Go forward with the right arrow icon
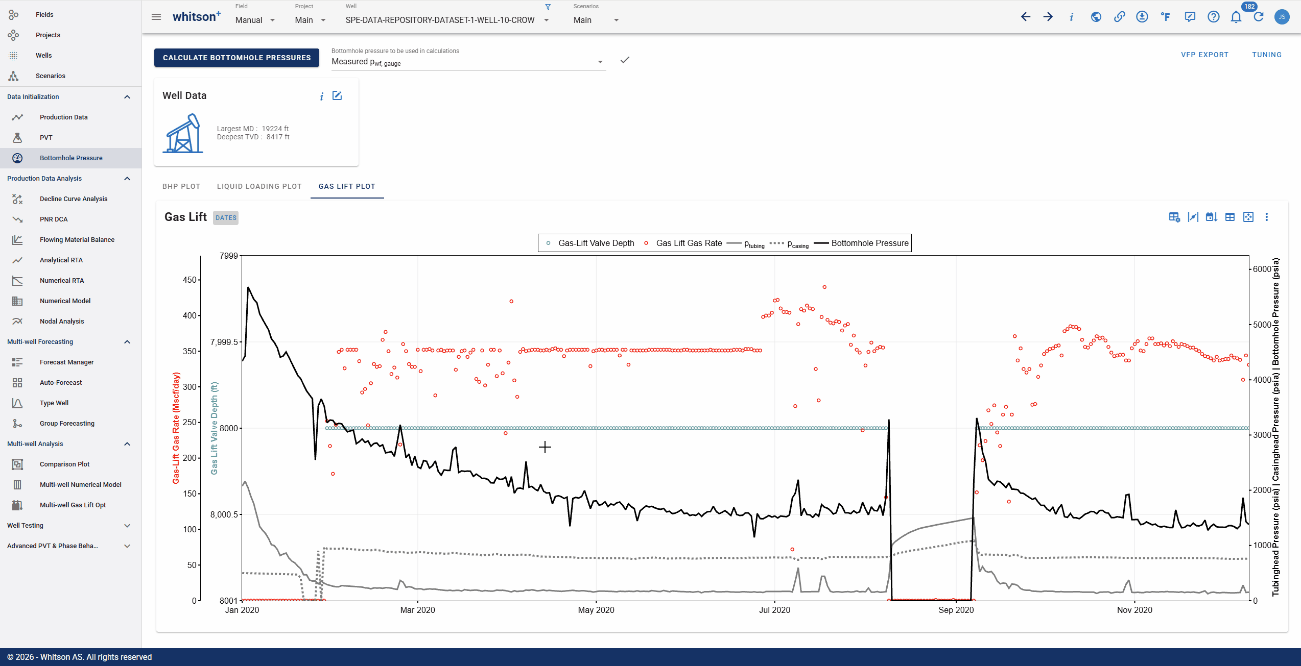This screenshot has width=1301, height=666. click(1048, 17)
